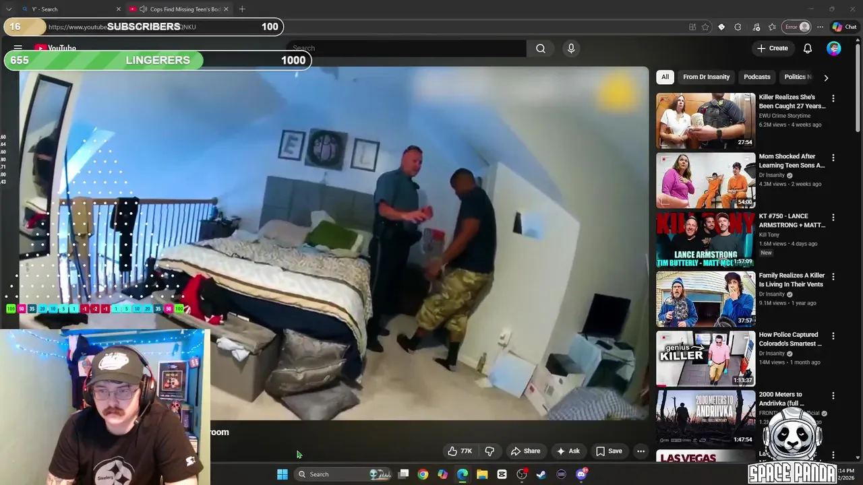Open options for Mom Shocked After Learning video
The image size is (863, 485).
point(833,158)
